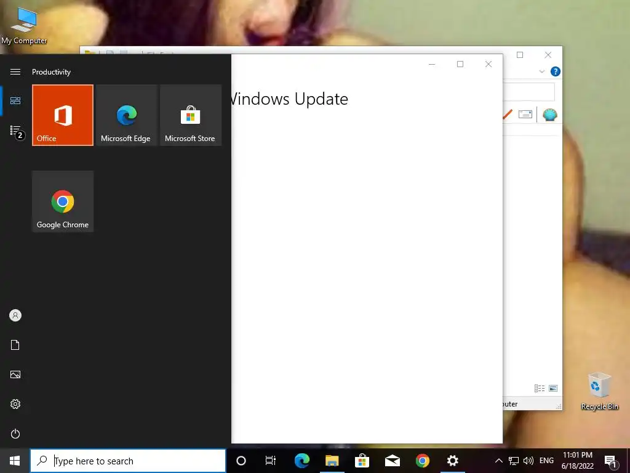Minimize the Windows Update settings window

(x=432, y=64)
